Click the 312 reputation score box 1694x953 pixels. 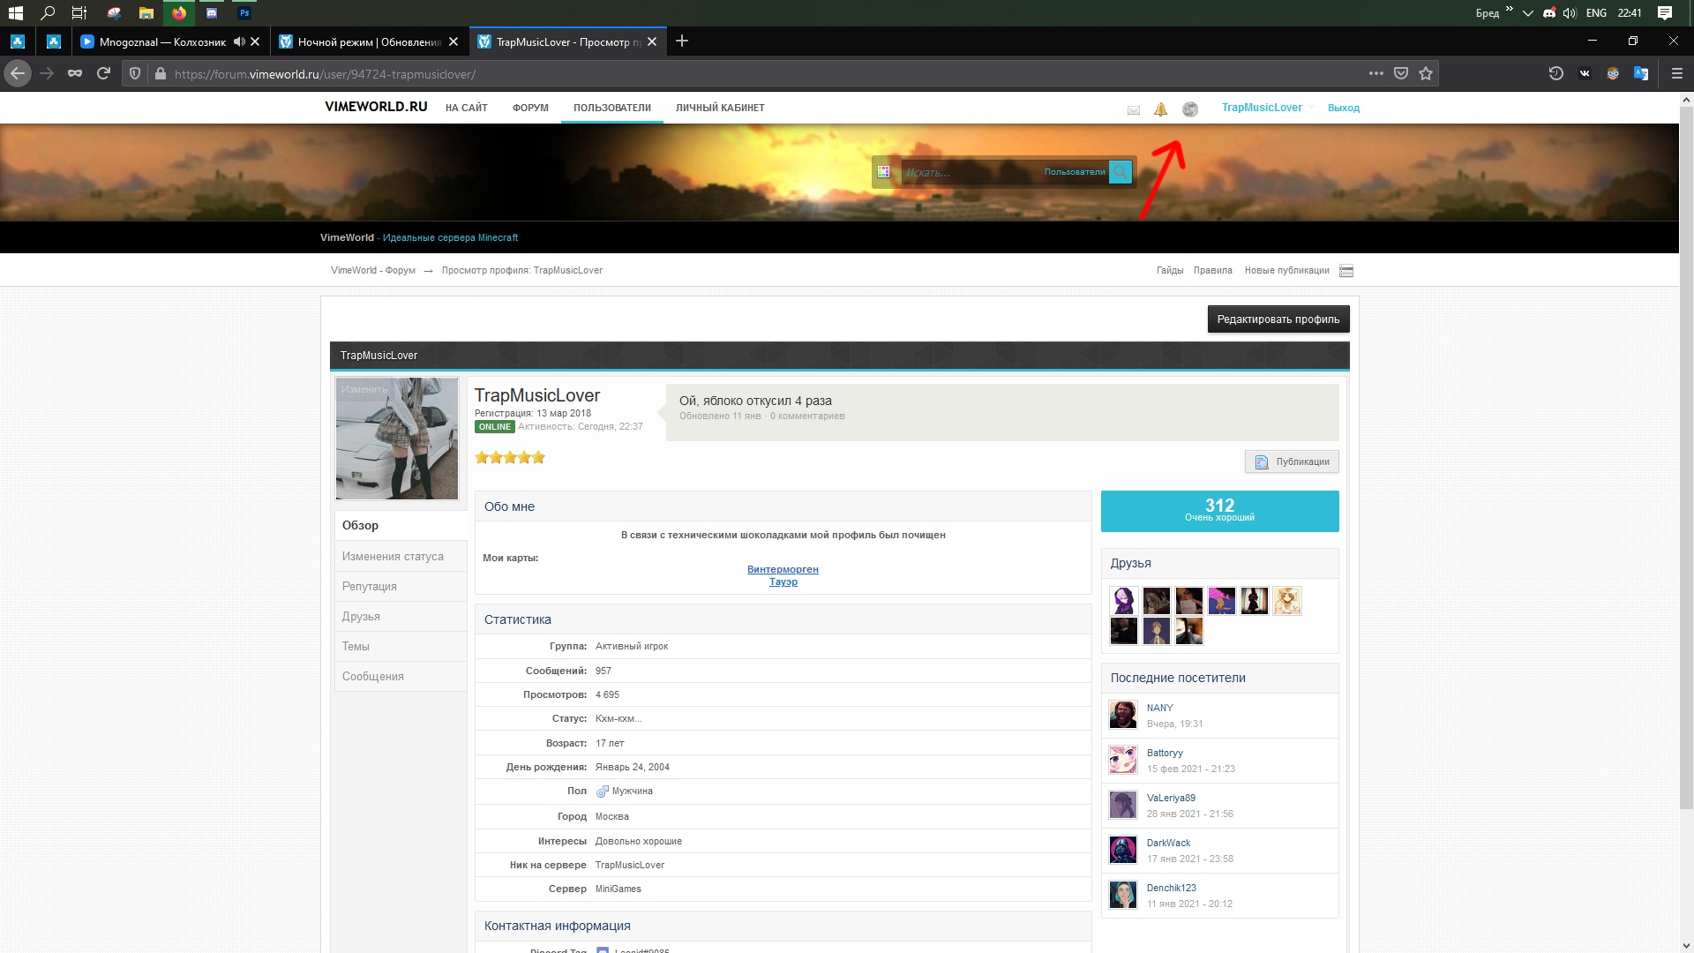click(1219, 511)
